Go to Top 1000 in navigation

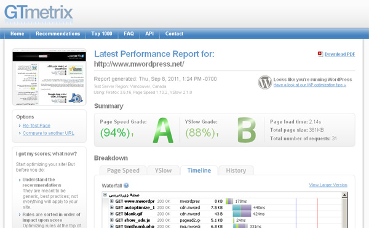click(x=101, y=34)
